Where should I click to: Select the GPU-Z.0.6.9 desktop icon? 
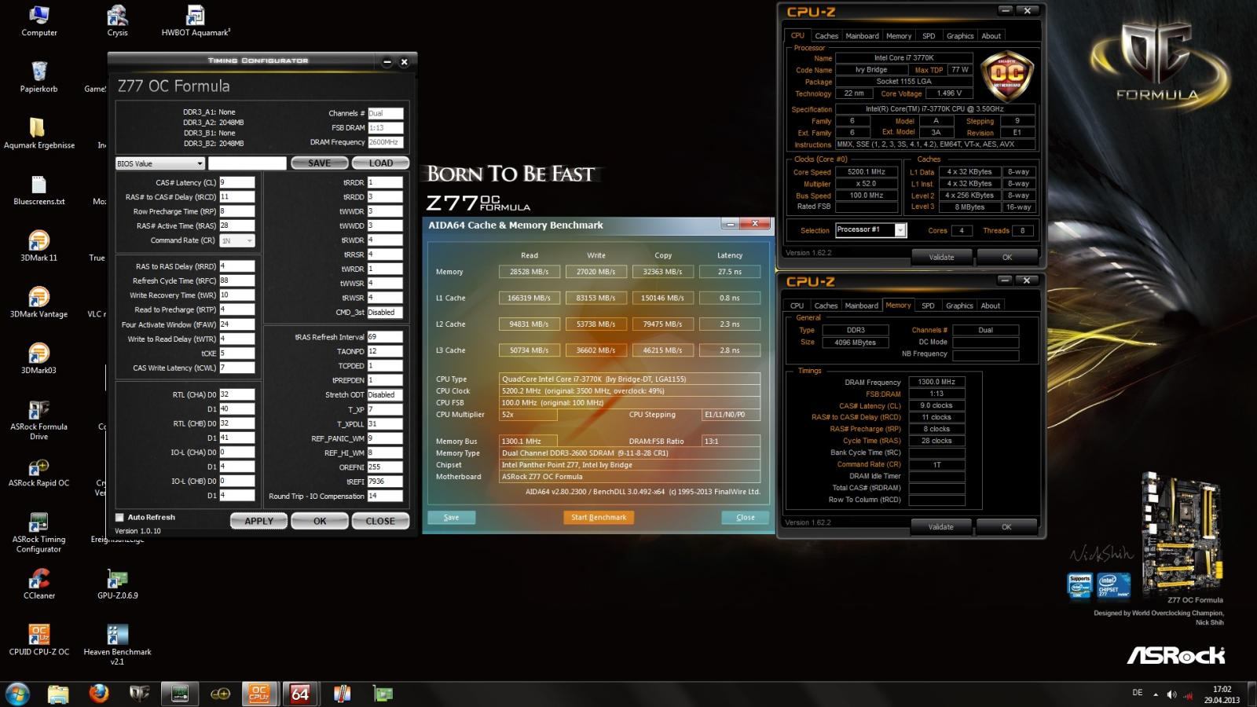(117, 584)
